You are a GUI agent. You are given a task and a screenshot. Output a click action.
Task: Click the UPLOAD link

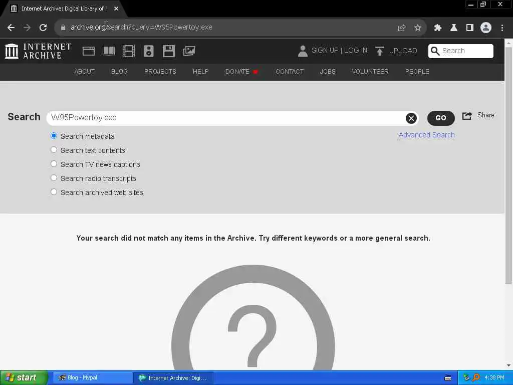click(x=403, y=51)
